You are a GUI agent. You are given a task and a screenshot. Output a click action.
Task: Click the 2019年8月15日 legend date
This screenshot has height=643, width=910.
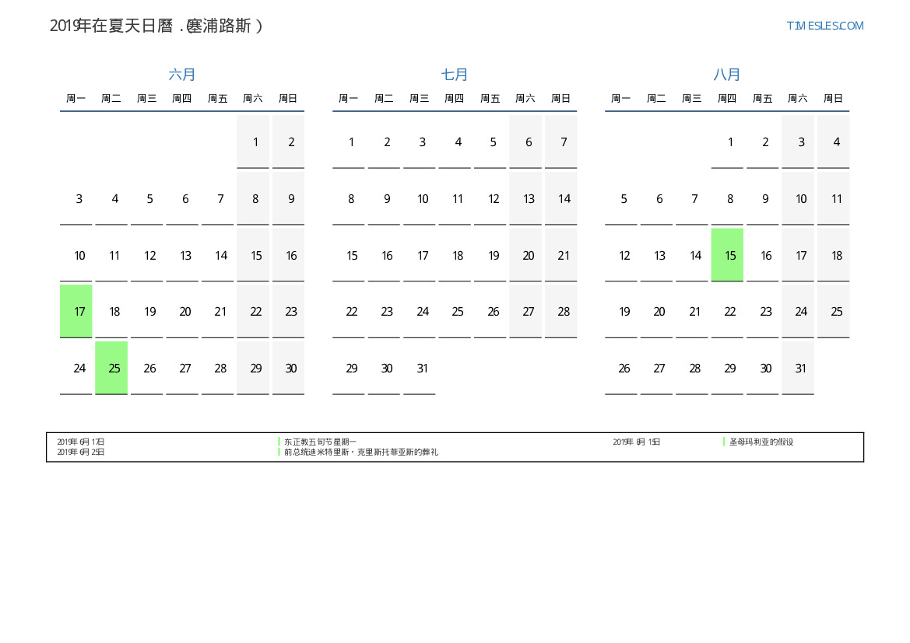tap(636, 442)
